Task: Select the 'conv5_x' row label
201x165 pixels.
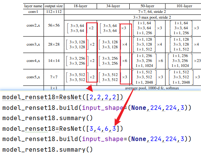Action: [x=33, y=77]
